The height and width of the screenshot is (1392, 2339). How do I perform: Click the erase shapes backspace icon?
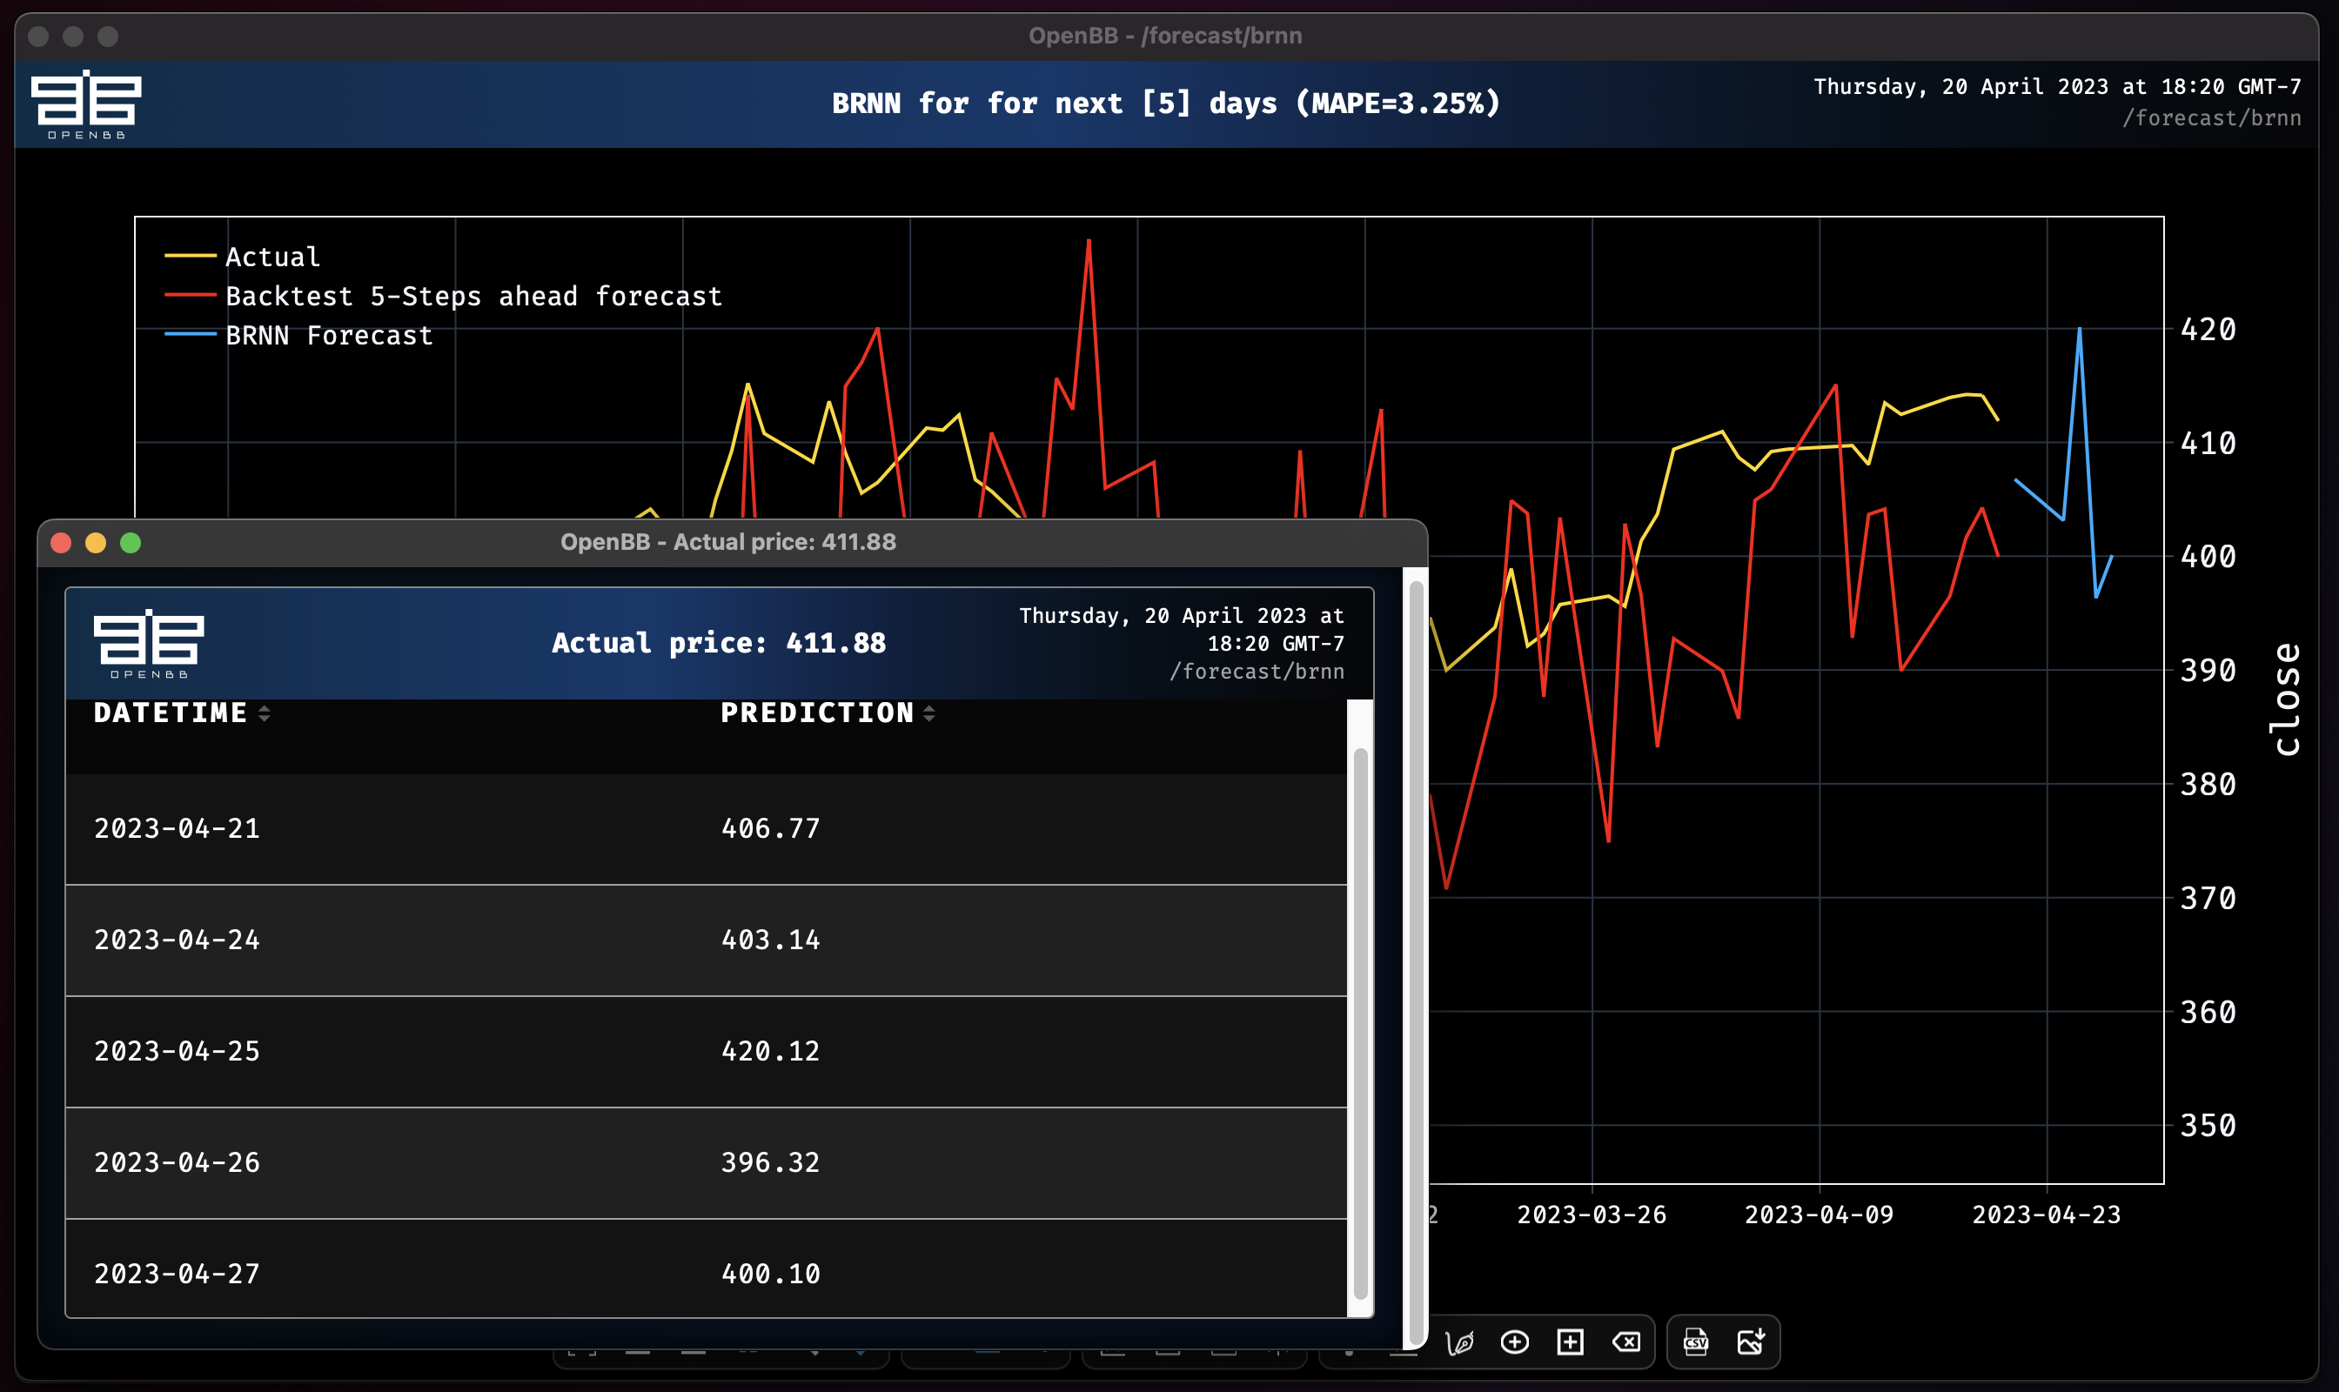point(1626,1342)
